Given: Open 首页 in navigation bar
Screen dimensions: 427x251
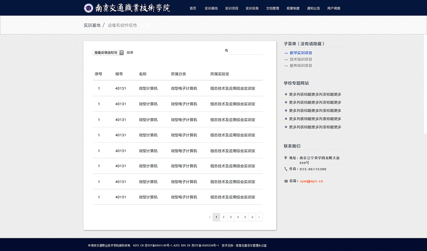Looking at the screenshot, I should pyautogui.click(x=193, y=8).
